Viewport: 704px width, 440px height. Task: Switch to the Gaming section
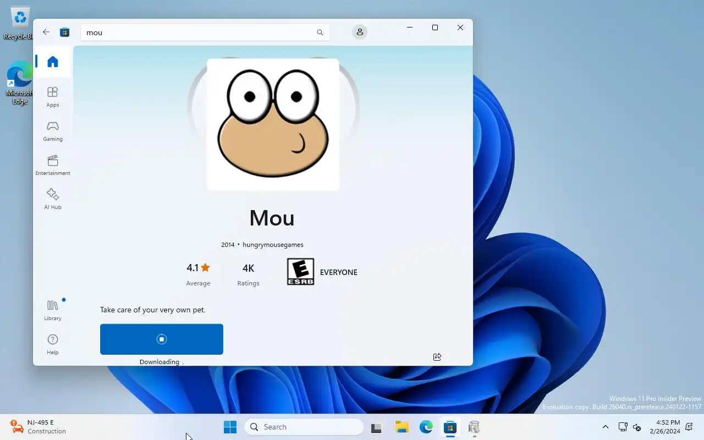coord(53,131)
